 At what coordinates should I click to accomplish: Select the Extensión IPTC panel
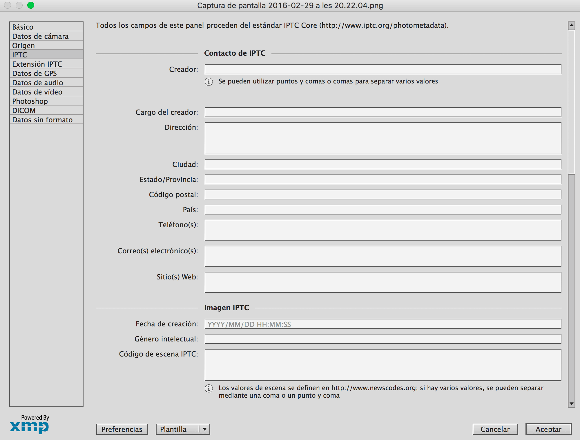coord(46,64)
